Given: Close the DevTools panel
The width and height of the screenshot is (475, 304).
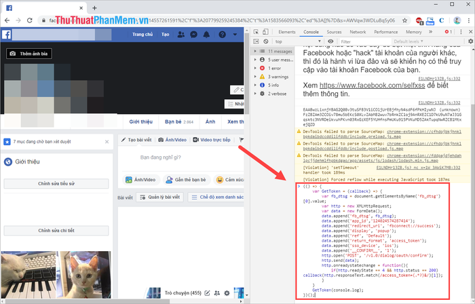Looking at the screenshot, I should point(470,32).
